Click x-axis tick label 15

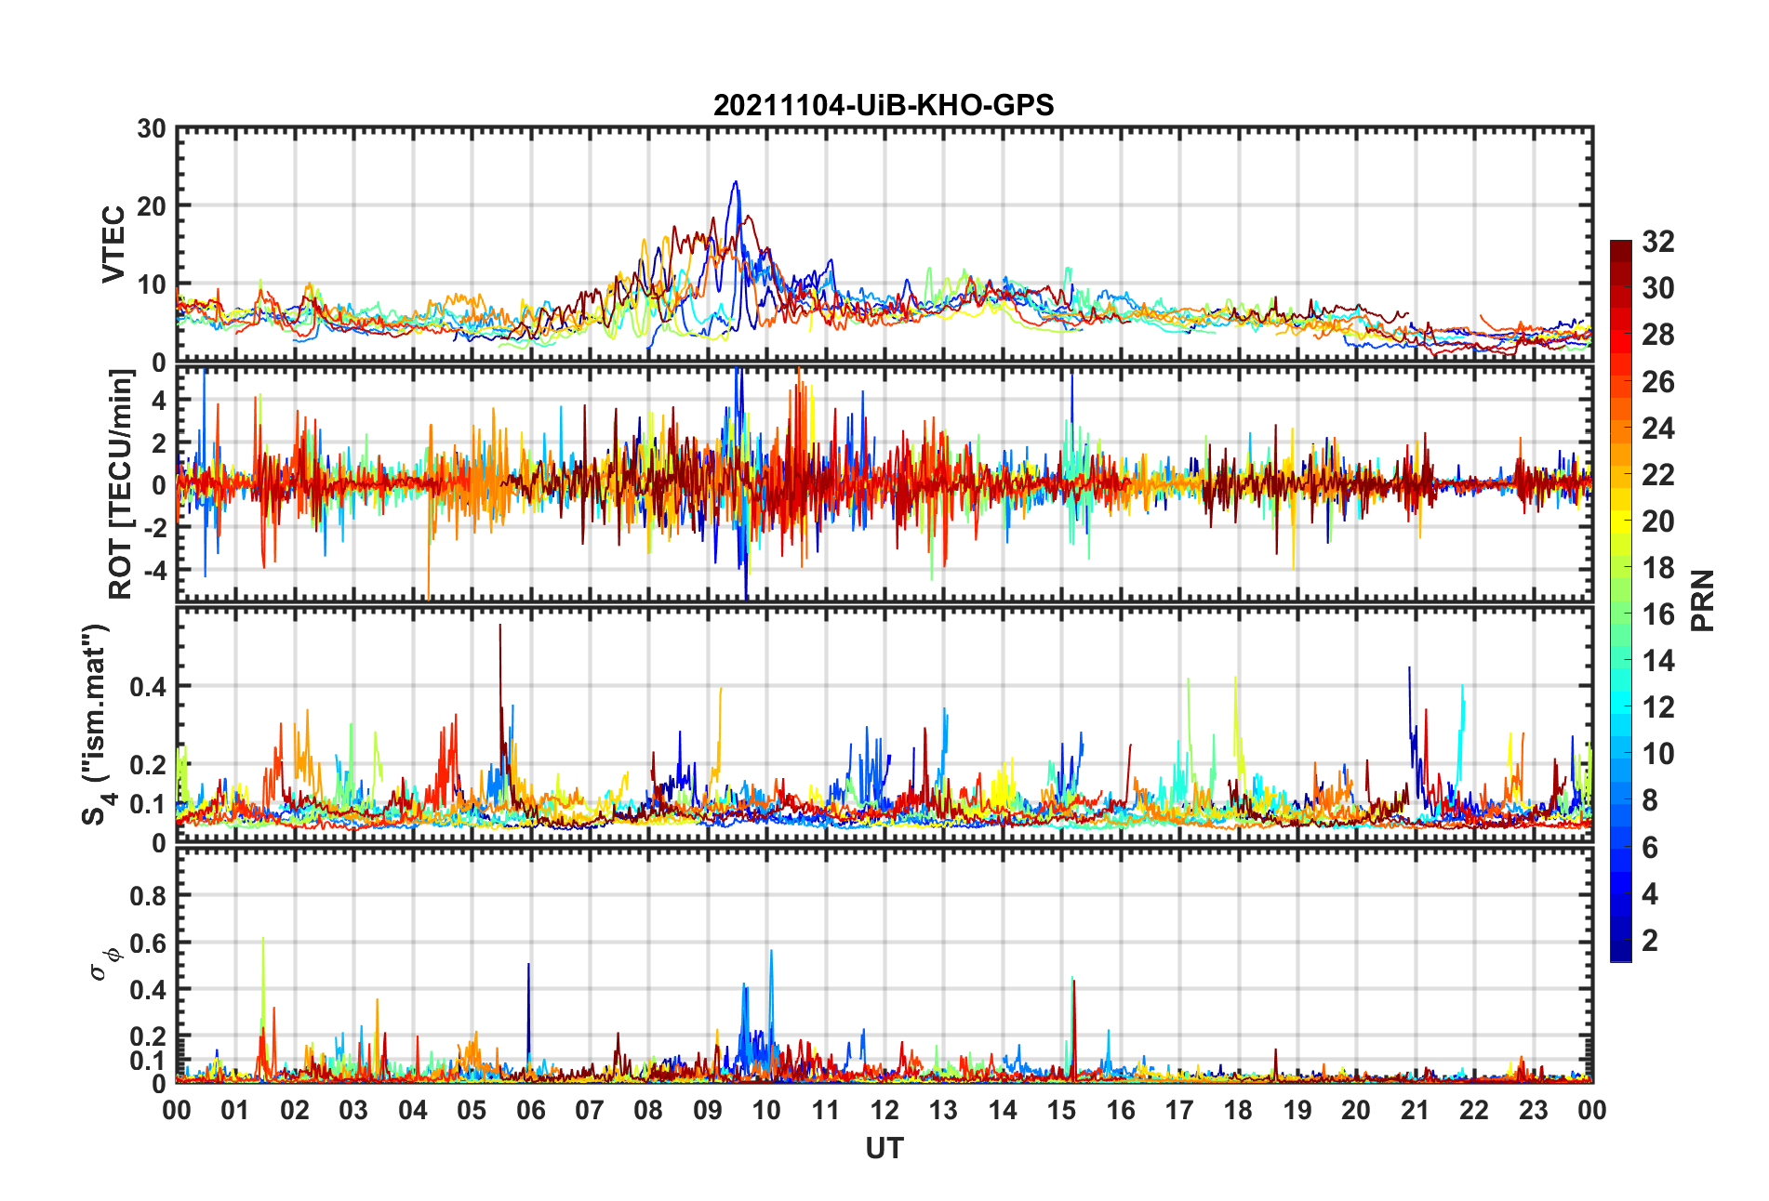pyautogui.click(x=1061, y=1110)
